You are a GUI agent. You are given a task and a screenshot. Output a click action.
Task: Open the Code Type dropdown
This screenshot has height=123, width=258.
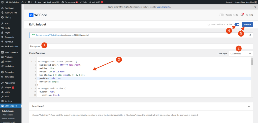241,54
